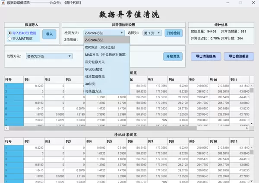Click 导出清洗结果 to export results

point(205,56)
